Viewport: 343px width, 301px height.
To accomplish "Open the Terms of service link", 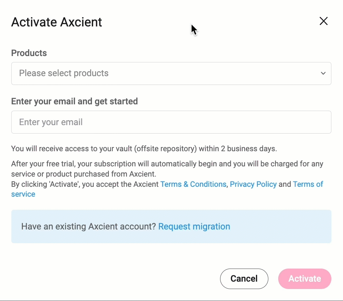I will pyautogui.click(x=308, y=184).
